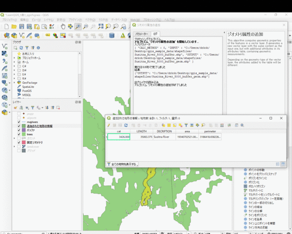The height and width of the screenshot is (234, 292).
Task: Click the Susitna River table cell
Action: click(x=164, y=137)
